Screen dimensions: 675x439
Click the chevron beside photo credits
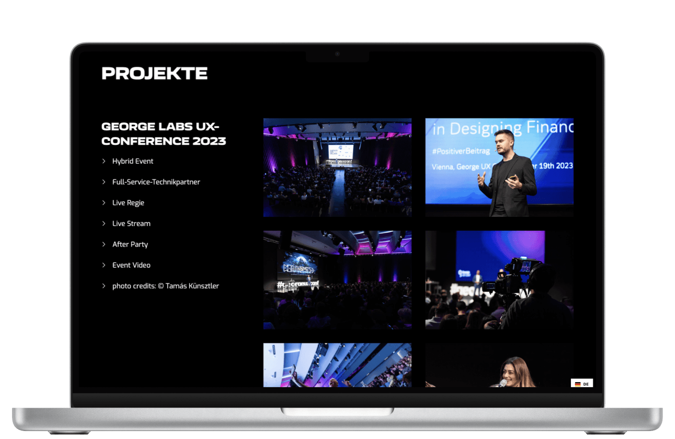[x=104, y=286]
